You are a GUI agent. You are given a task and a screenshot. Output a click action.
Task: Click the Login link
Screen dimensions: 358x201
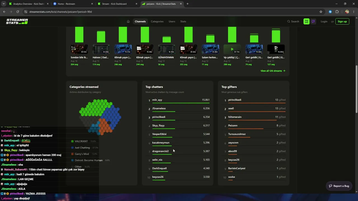tap(324, 21)
